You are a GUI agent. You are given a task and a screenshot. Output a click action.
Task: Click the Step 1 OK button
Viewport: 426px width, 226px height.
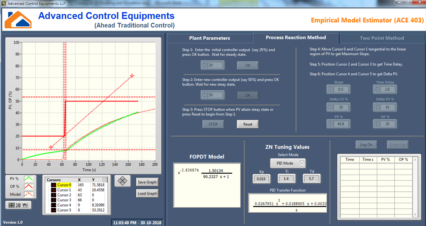[x=248, y=65]
